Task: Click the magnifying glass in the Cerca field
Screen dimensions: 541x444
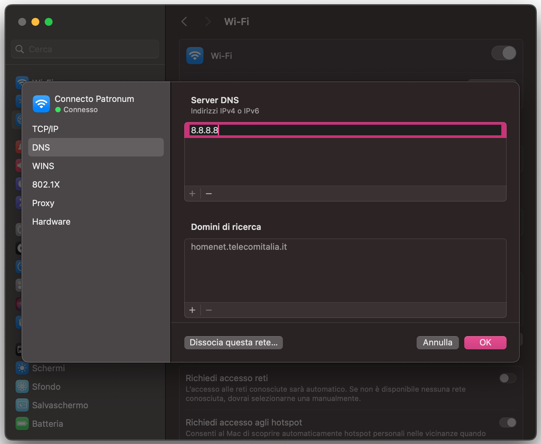Action: click(20, 49)
